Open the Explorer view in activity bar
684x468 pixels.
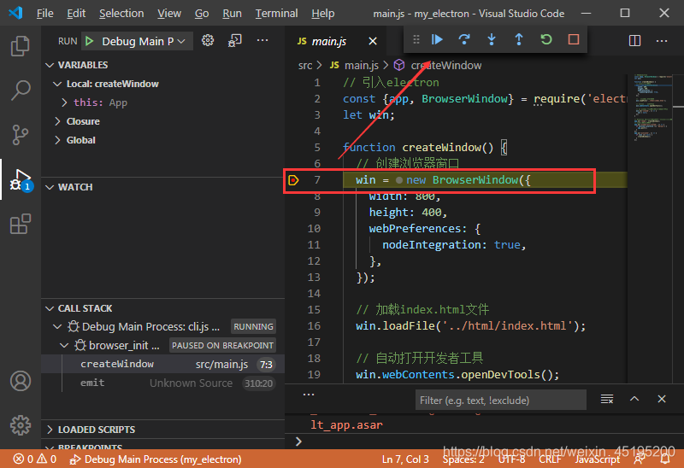click(20, 46)
